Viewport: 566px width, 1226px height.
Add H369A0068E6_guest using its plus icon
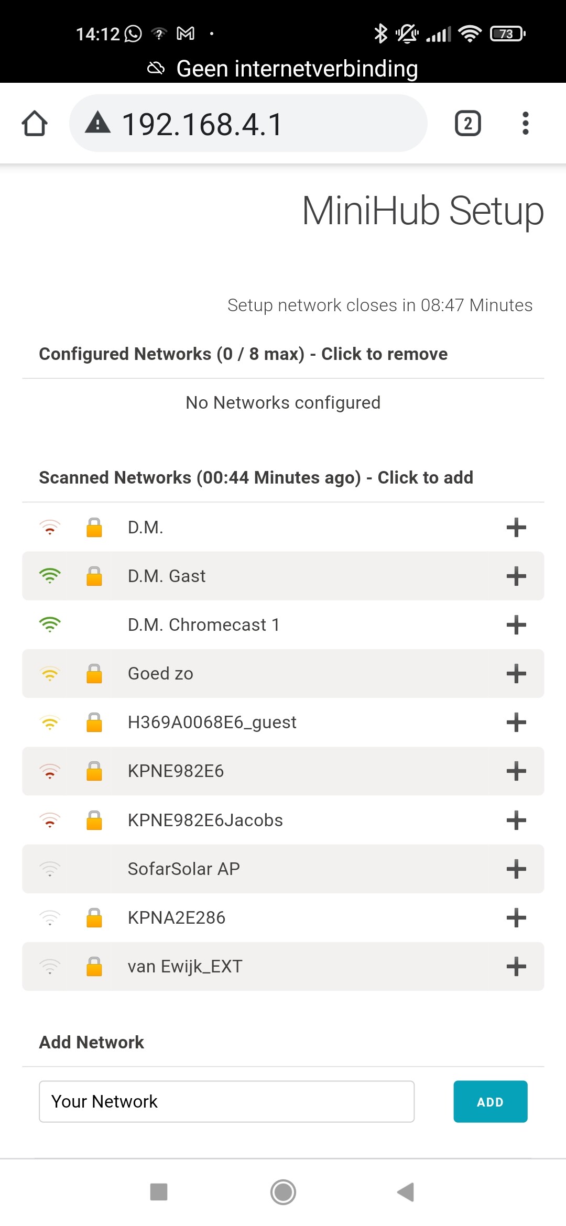[x=516, y=722]
